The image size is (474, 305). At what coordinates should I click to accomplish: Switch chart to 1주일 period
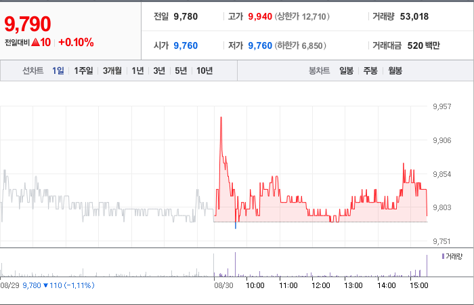[83, 70]
